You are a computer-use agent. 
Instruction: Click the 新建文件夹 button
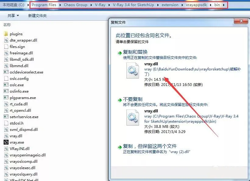pos(37,15)
